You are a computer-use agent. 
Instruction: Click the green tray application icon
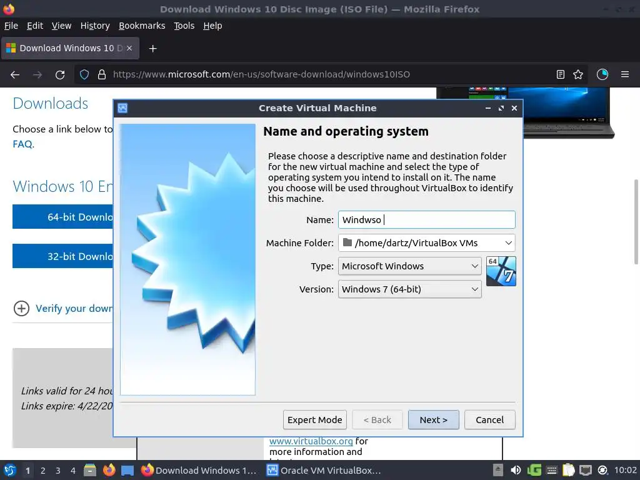tap(534, 470)
